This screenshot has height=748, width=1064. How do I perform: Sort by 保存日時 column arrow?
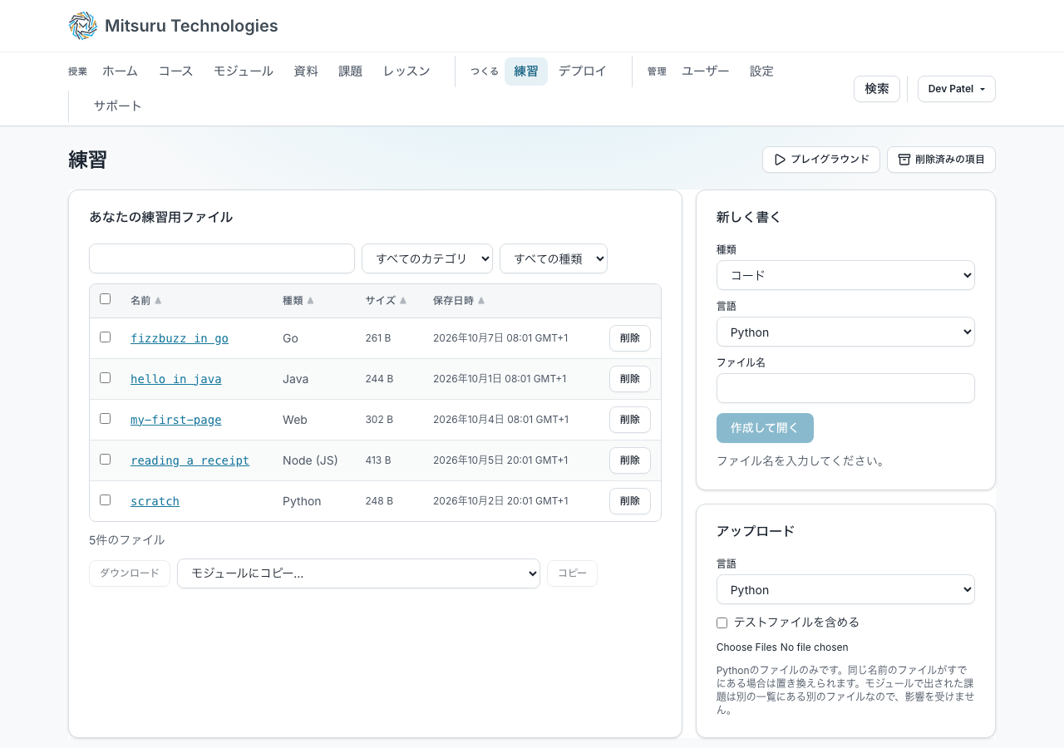coord(481,301)
